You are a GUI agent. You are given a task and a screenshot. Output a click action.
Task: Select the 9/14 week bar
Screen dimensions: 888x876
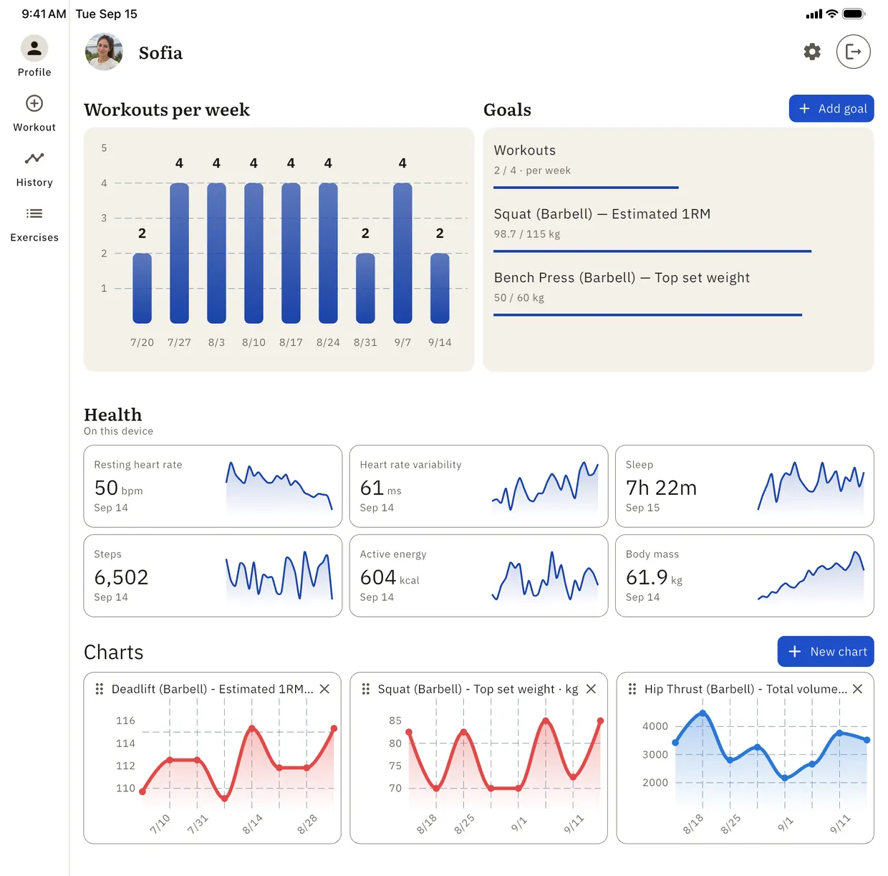click(x=440, y=288)
